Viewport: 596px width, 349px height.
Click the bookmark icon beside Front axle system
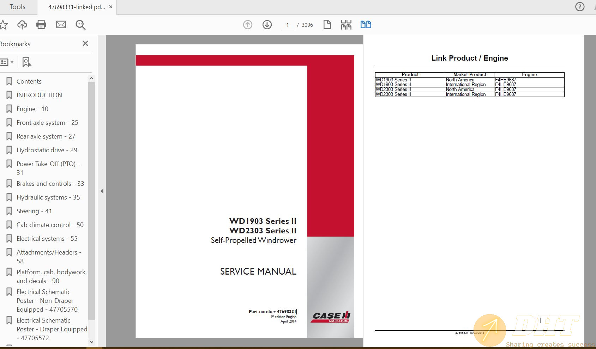pyautogui.click(x=9, y=123)
